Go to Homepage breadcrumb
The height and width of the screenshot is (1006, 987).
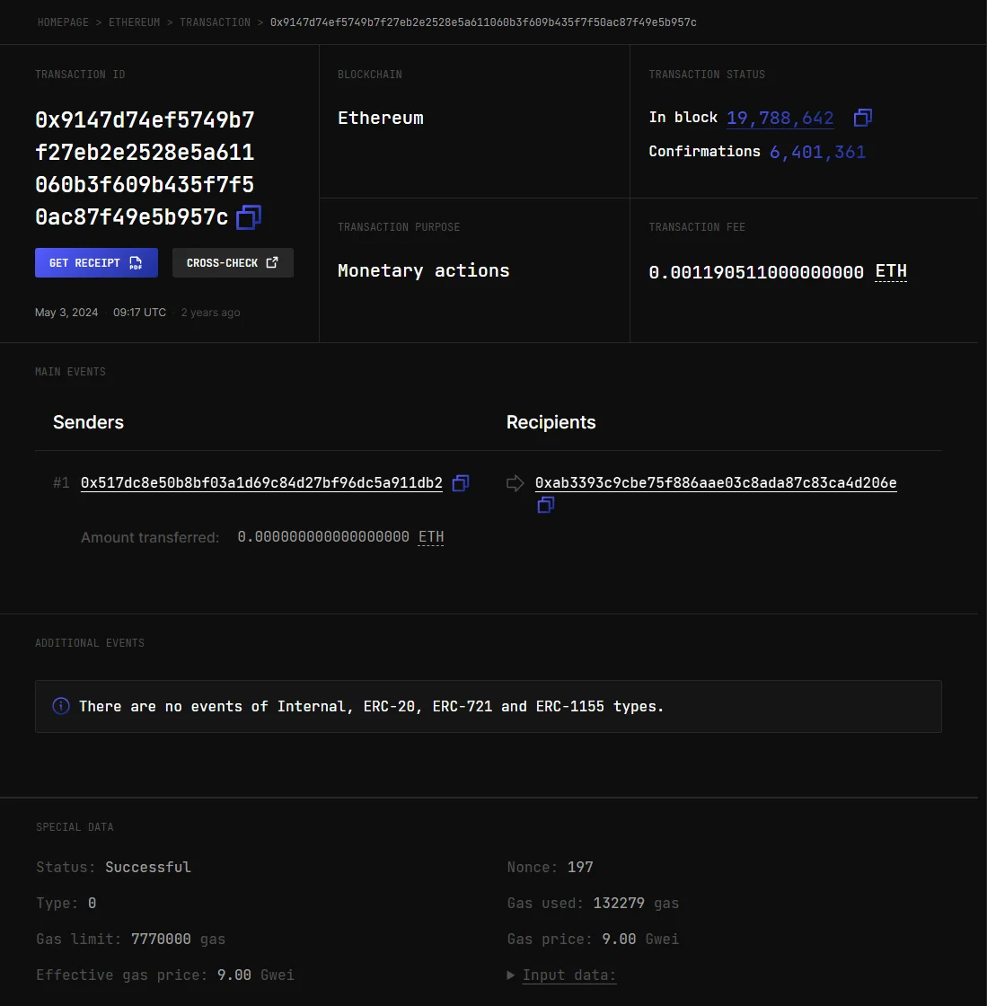pyautogui.click(x=63, y=22)
